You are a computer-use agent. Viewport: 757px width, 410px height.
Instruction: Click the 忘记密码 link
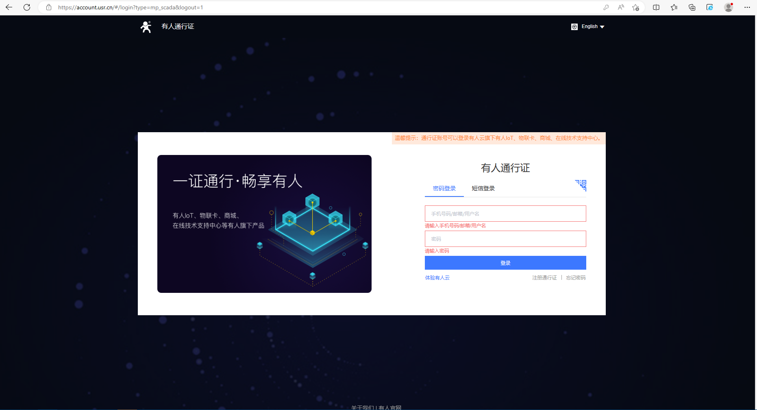(576, 277)
